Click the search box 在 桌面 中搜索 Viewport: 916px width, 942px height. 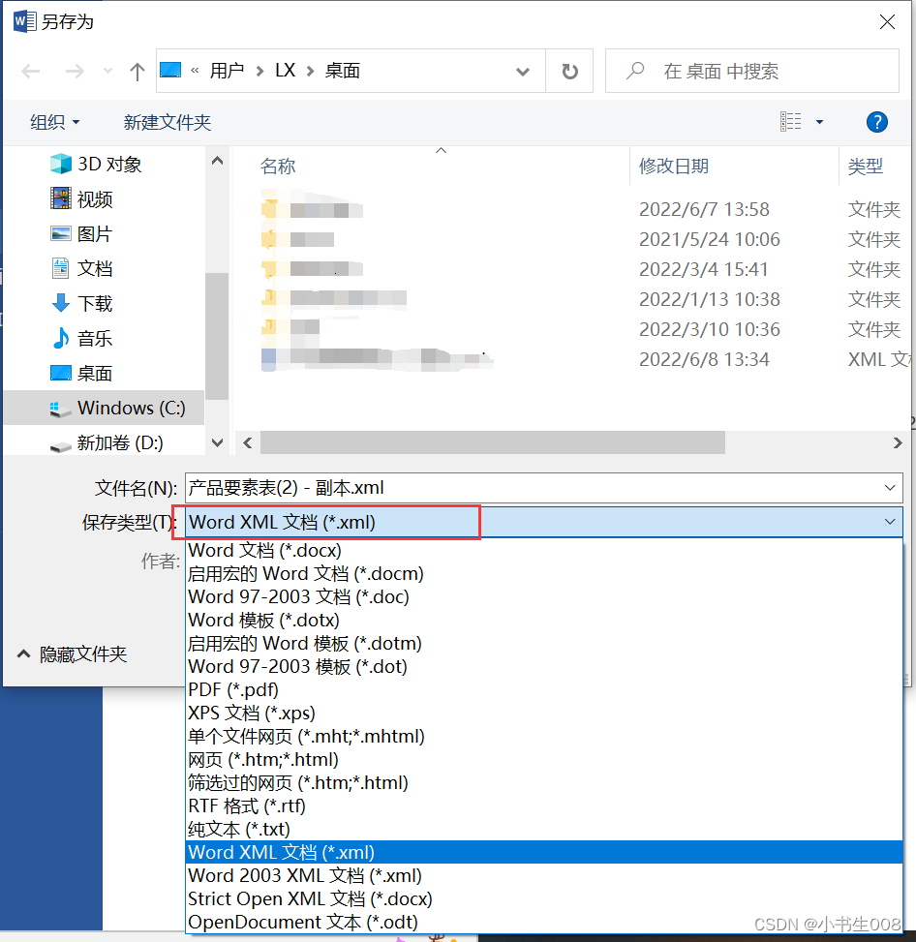(752, 71)
